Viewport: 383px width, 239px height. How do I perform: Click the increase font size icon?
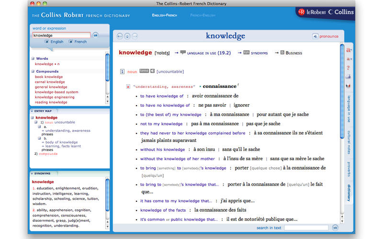pos(349,50)
